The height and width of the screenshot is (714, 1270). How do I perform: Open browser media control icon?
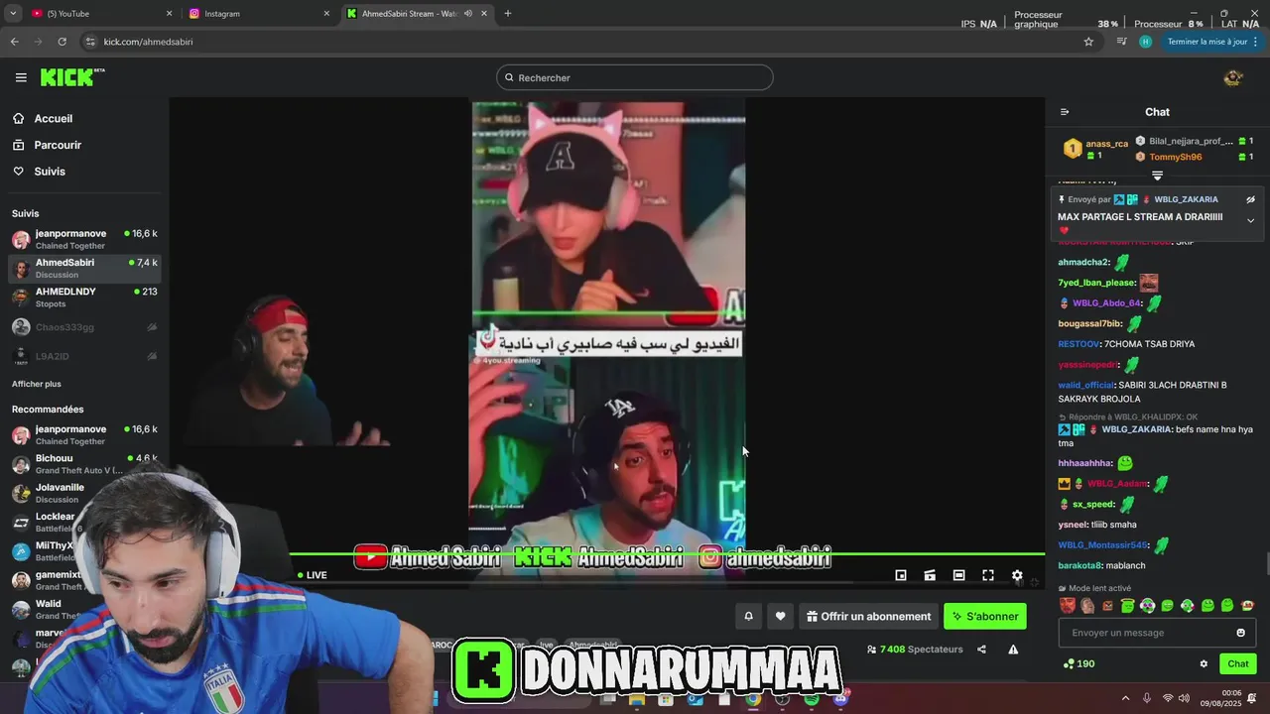(1121, 42)
